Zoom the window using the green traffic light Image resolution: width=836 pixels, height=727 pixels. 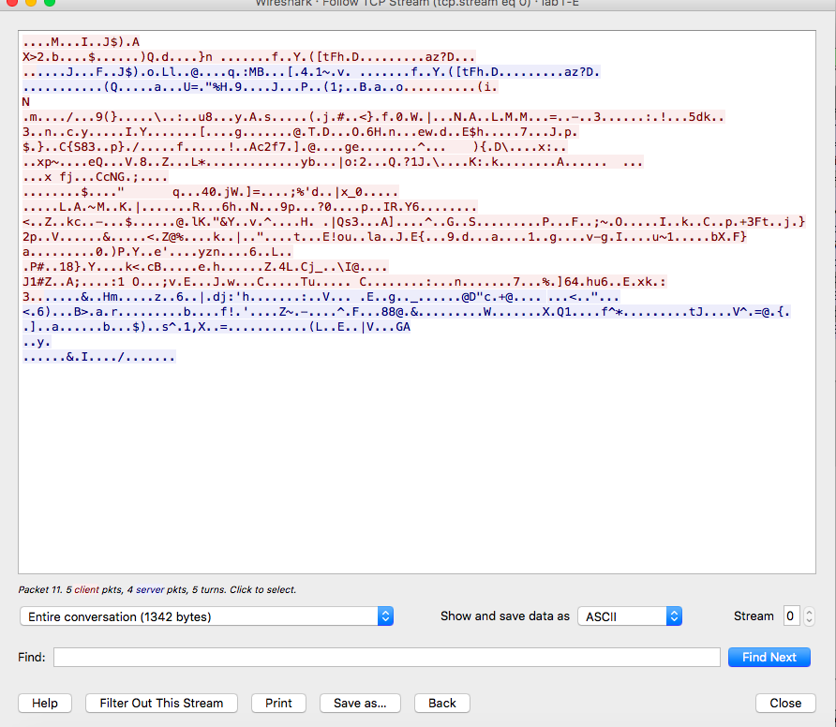pos(50,4)
